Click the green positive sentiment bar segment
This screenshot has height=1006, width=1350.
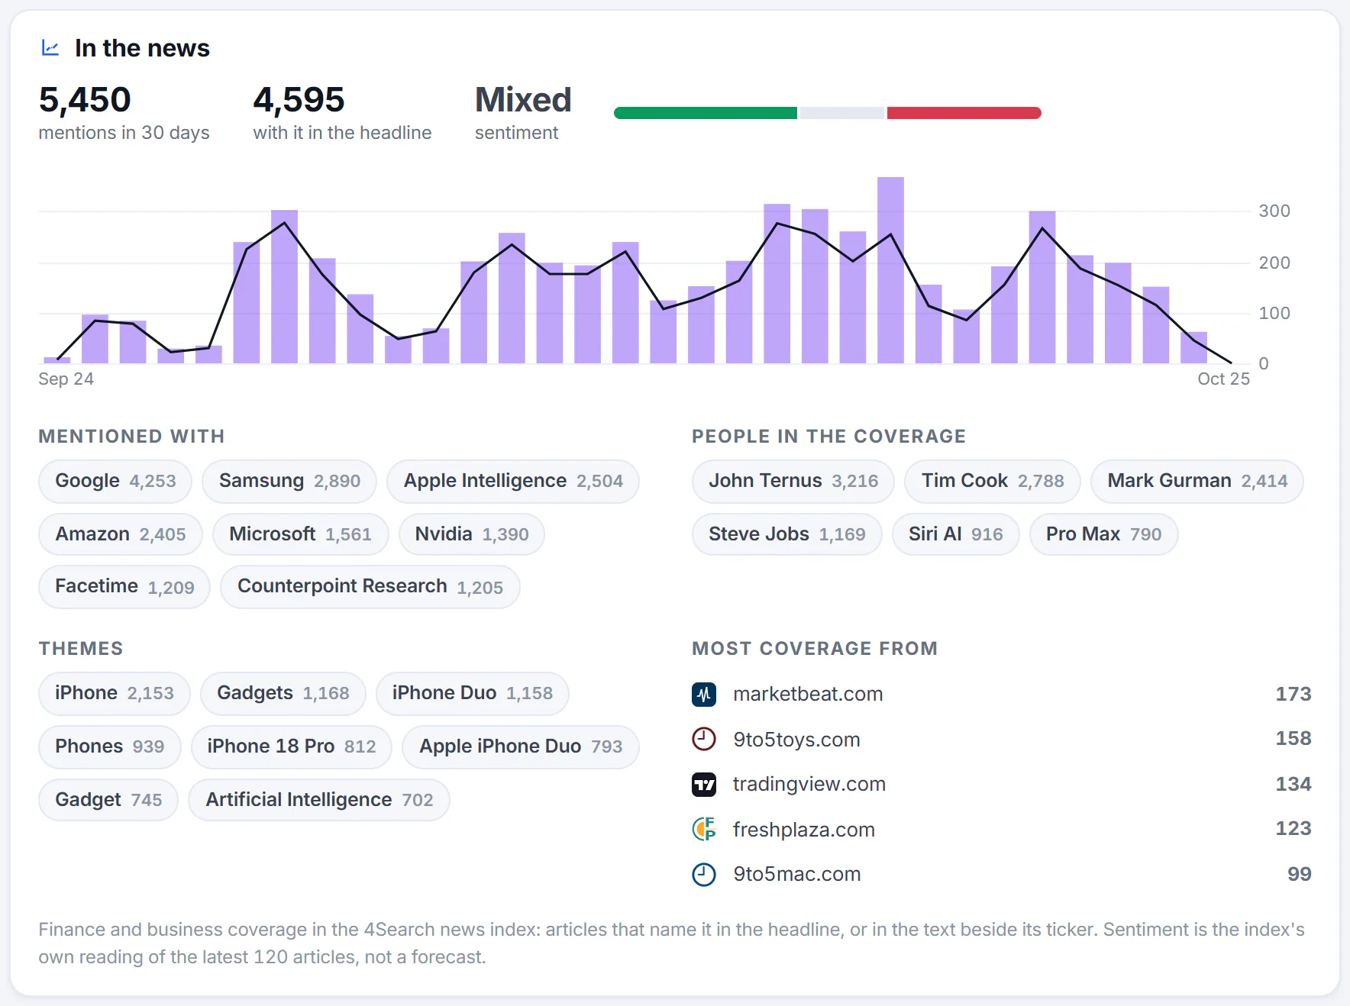(706, 113)
